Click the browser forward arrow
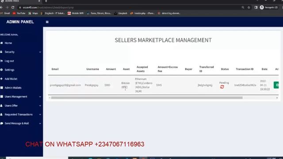 point(7,8)
